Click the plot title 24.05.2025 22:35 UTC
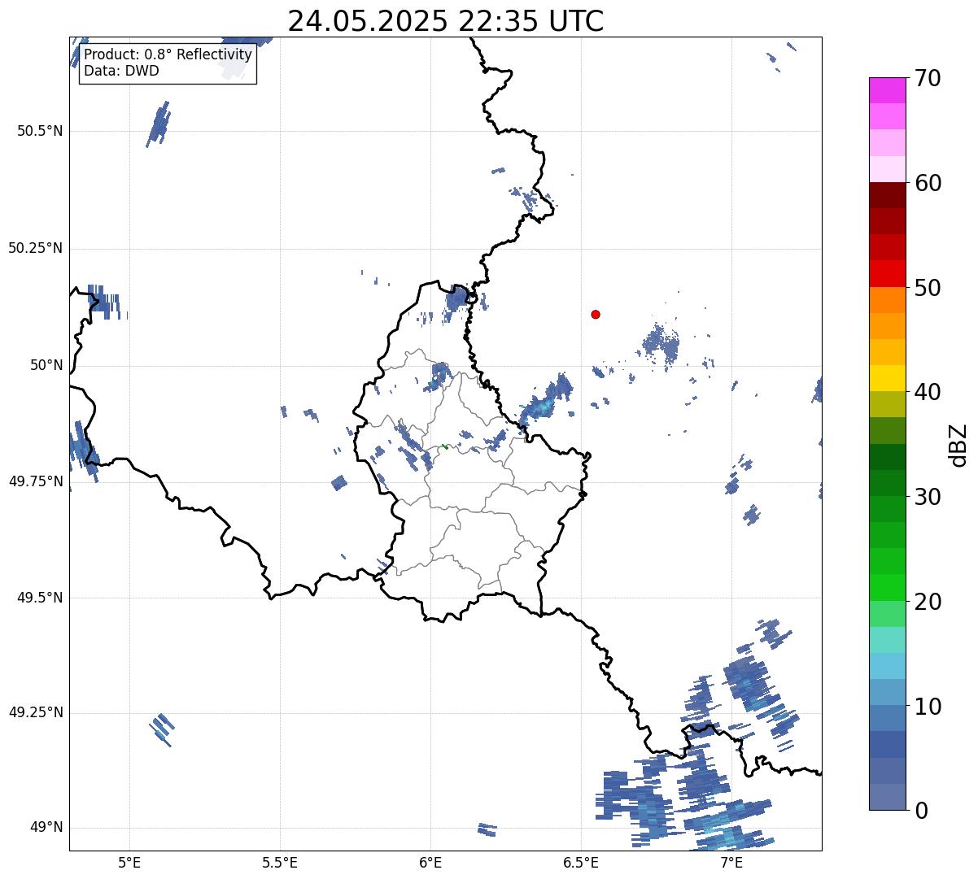Screen dimensions: 978x879 [x=446, y=20]
